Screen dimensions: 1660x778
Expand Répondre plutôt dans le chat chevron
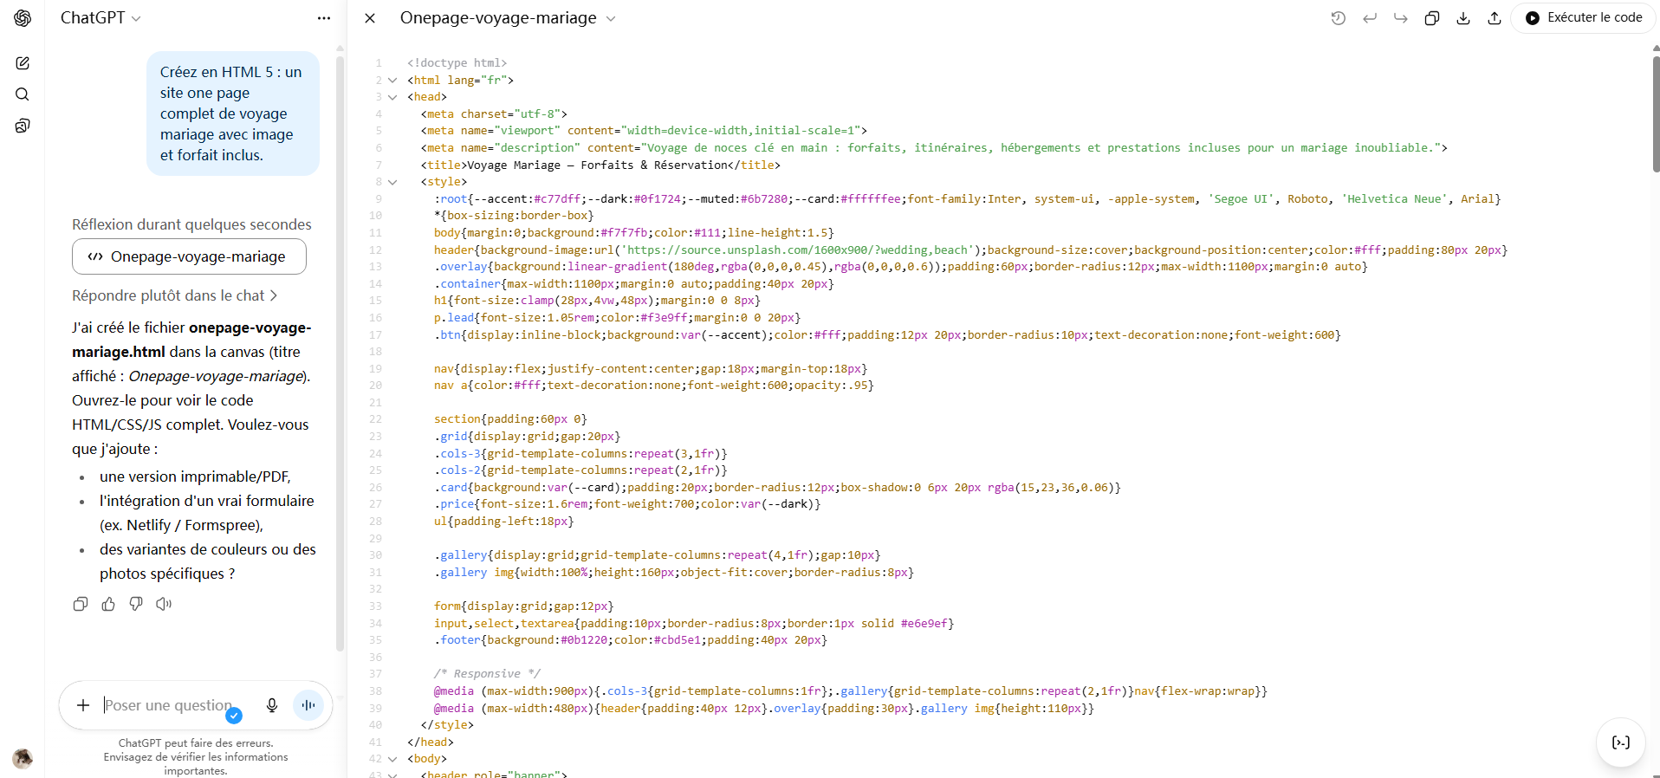(x=274, y=295)
